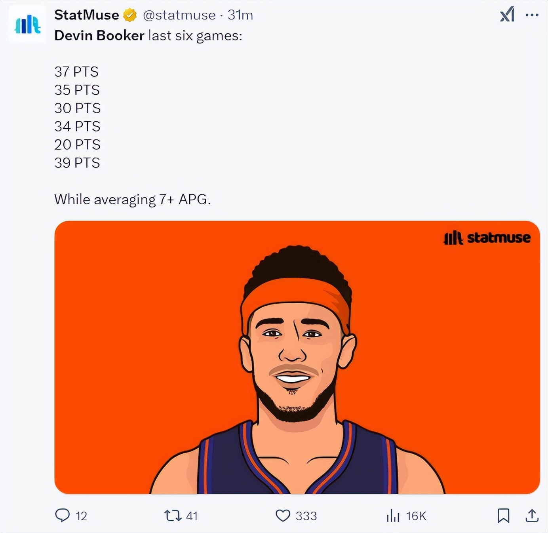The image size is (548, 533).
Task: Click the StatMuse display name
Action: point(86,15)
